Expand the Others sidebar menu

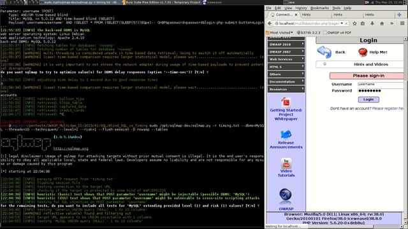pyautogui.click(x=286, y=74)
